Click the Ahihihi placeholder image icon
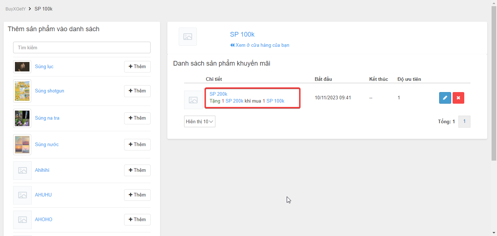This screenshot has width=497, height=236. (22, 170)
